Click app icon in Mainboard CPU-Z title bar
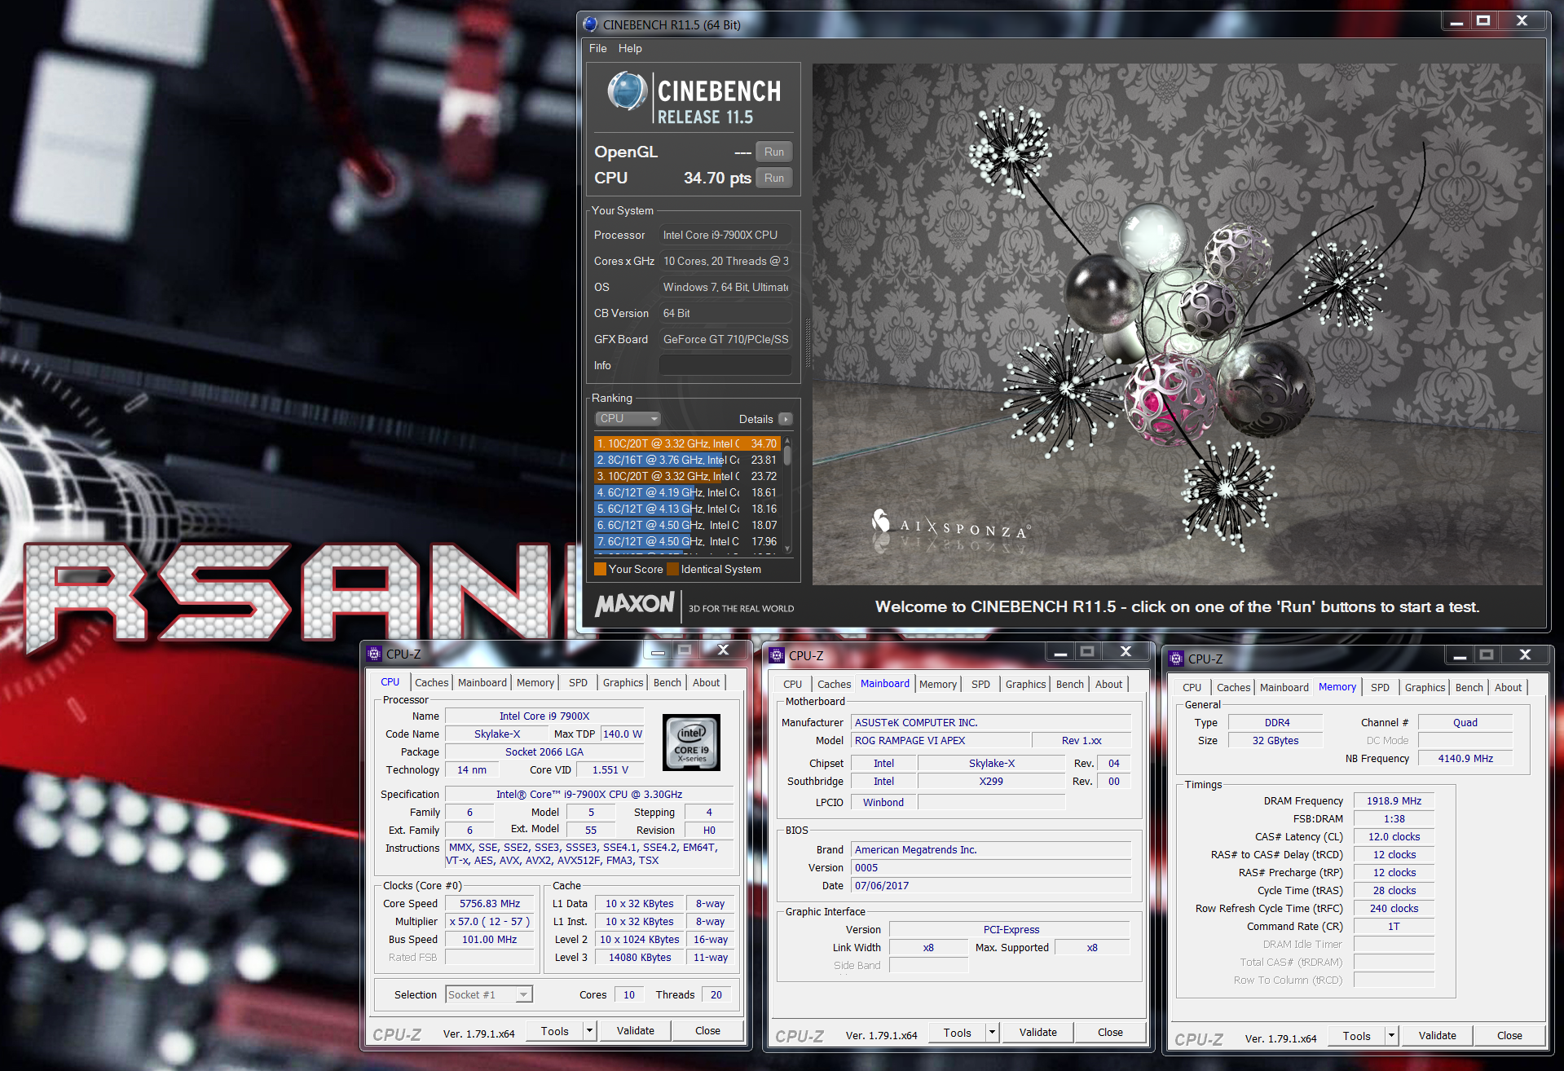This screenshot has height=1071, width=1564. coord(777,655)
